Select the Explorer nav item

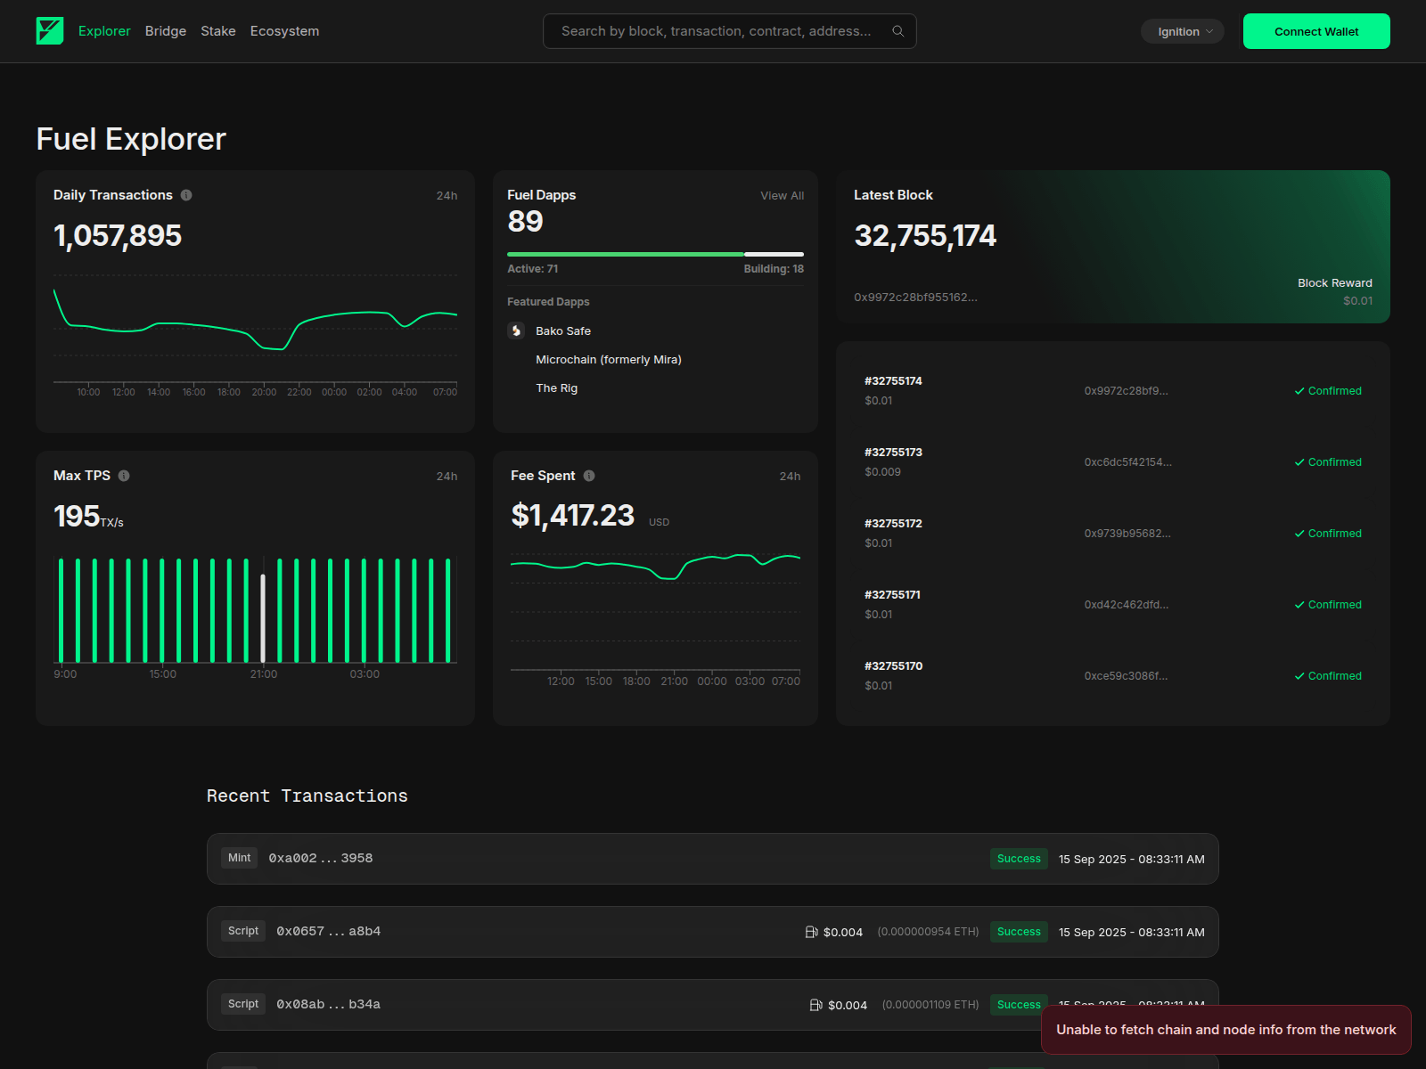click(x=104, y=30)
